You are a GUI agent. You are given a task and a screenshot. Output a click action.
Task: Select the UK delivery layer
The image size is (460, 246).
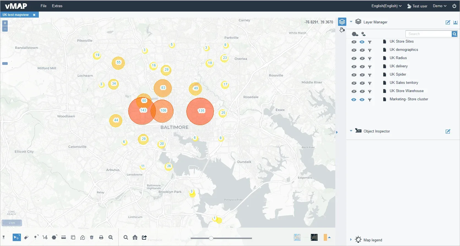point(398,66)
